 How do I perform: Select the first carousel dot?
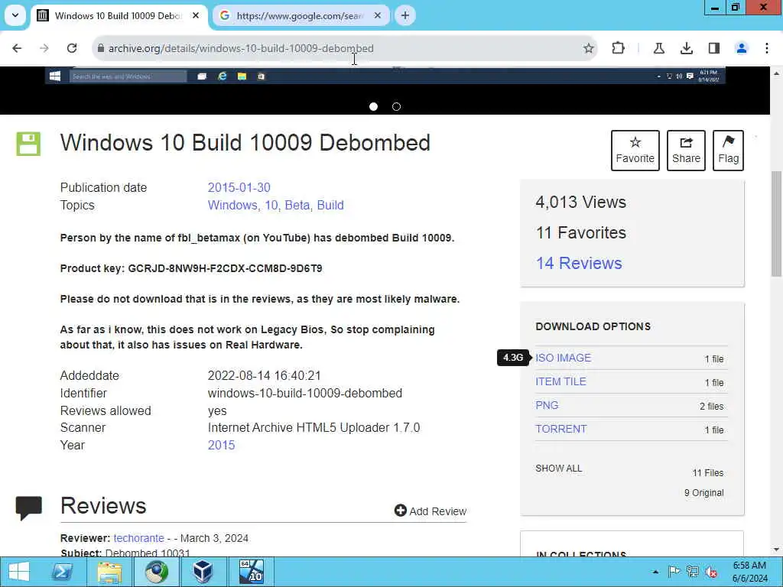pos(373,106)
